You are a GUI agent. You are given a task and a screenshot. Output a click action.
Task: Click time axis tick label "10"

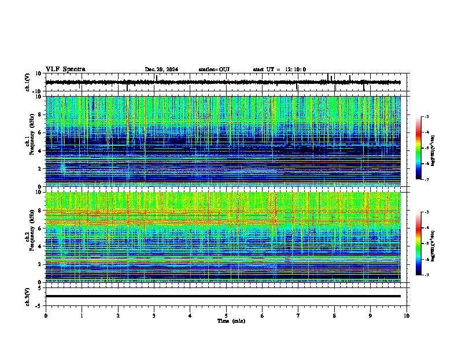point(407,316)
